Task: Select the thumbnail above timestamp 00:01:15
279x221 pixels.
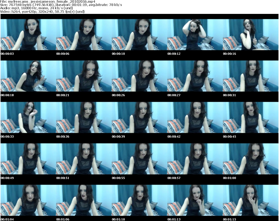Action: pyautogui.click(x=251, y=200)
